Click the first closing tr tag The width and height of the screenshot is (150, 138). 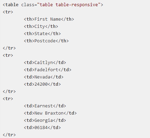click(x=9, y=48)
